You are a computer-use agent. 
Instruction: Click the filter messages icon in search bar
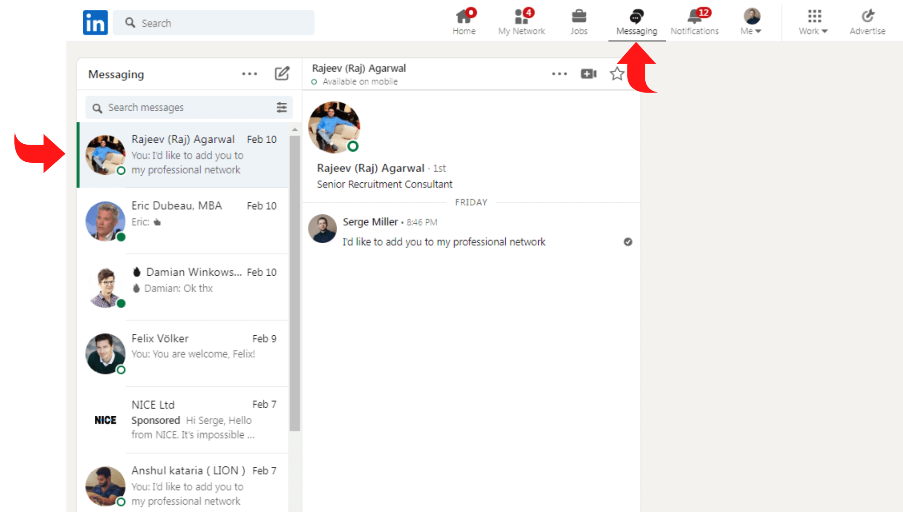(x=282, y=107)
